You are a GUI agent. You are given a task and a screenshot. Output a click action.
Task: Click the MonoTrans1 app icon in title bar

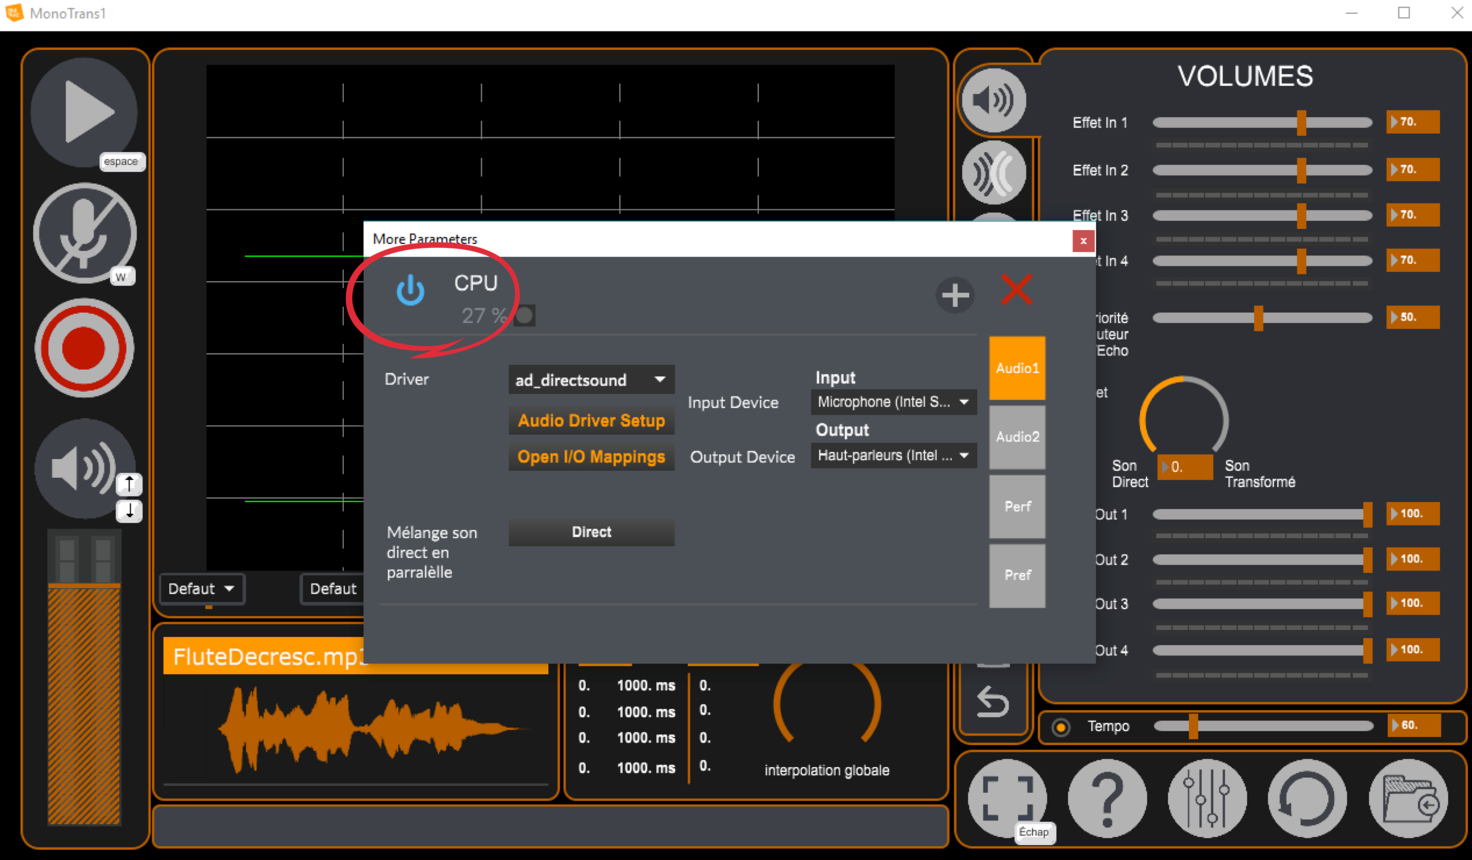tap(14, 13)
